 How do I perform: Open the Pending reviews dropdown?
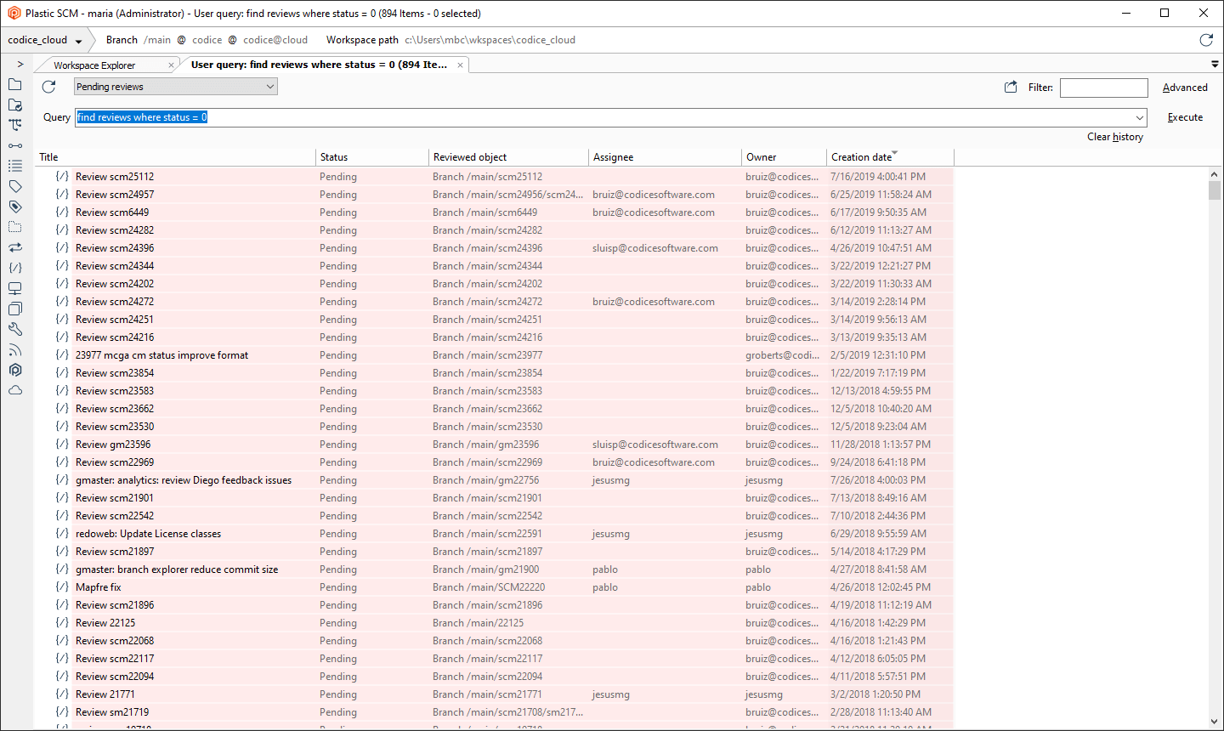[176, 87]
